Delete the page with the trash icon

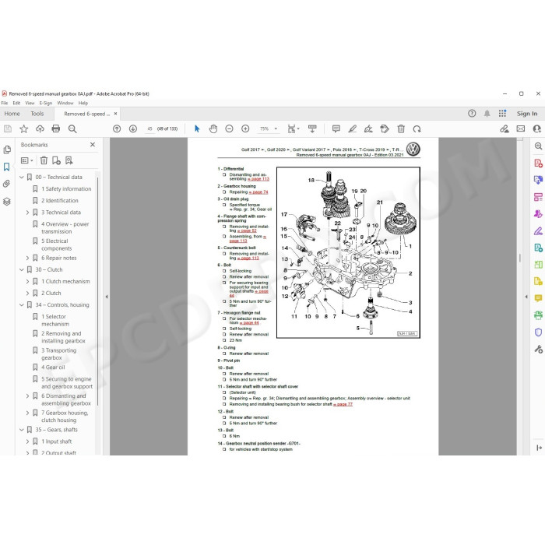click(401, 128)
